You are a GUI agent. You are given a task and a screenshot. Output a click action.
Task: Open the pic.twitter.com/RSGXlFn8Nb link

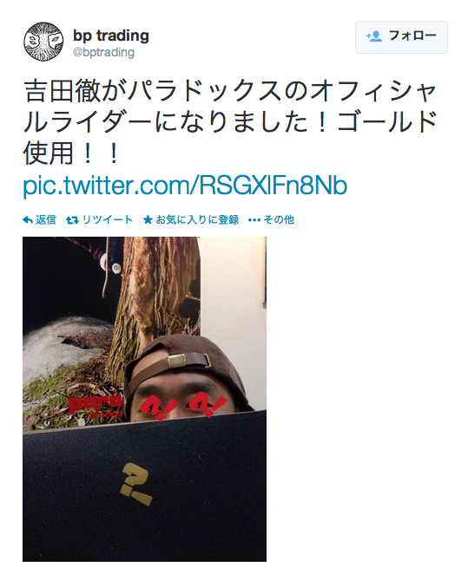(185, 186)
